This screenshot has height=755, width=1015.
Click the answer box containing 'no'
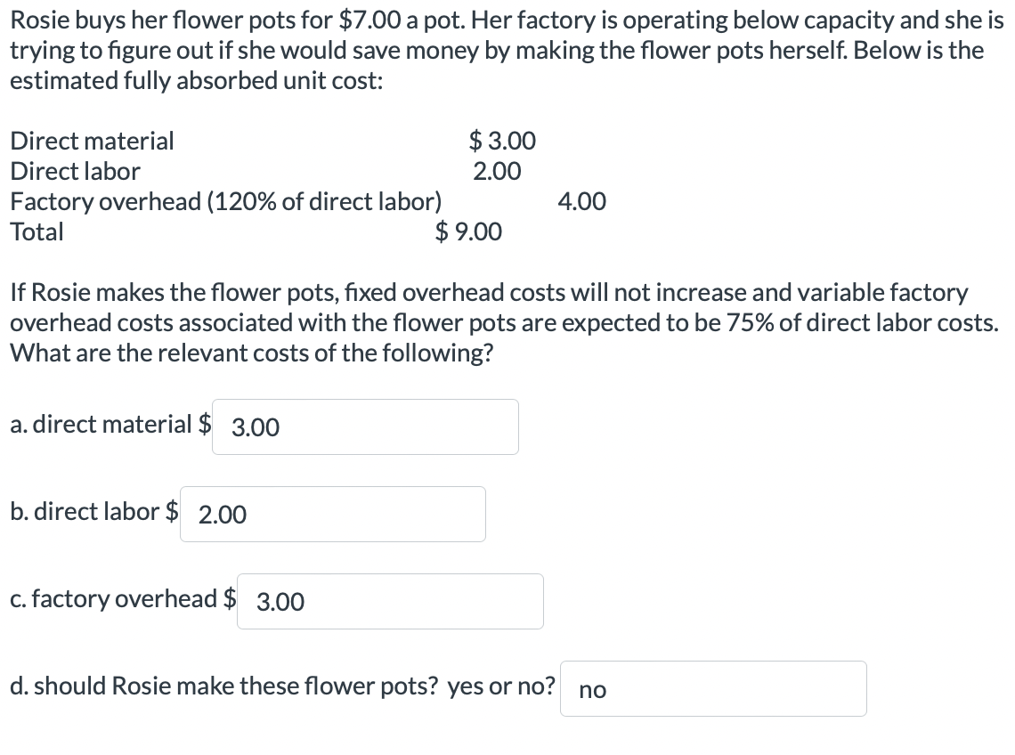pyautogui.click(x=712, y=688)
